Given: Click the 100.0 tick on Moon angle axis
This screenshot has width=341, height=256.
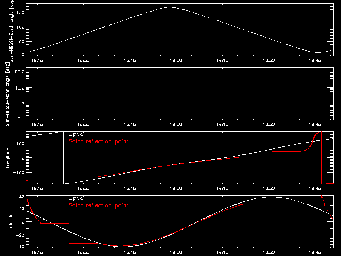Looking at the screenshot, I should click(18, 72).
